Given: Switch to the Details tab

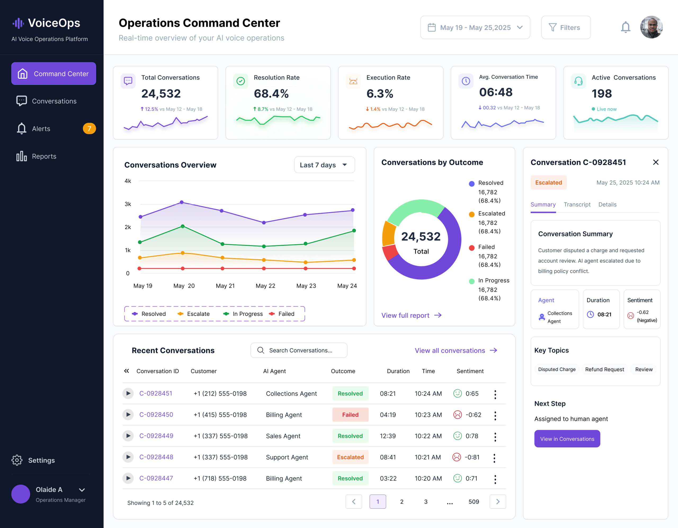Looking at the screenshot, I should [x=608, y=204].
